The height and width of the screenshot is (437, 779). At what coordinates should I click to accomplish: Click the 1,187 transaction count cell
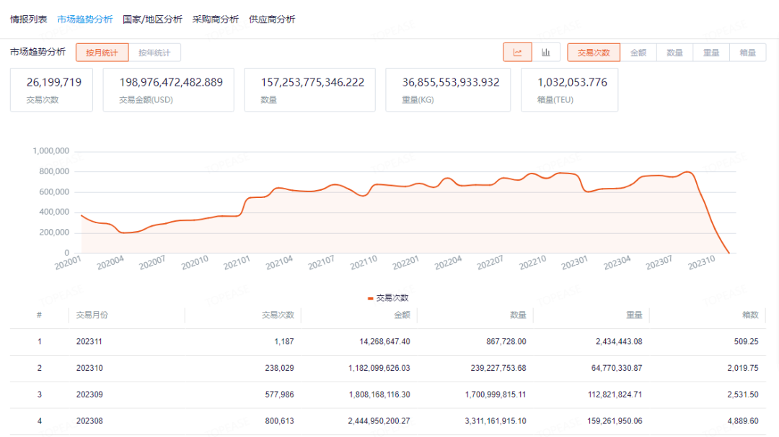pyautogui.click(x=284, y=342)
